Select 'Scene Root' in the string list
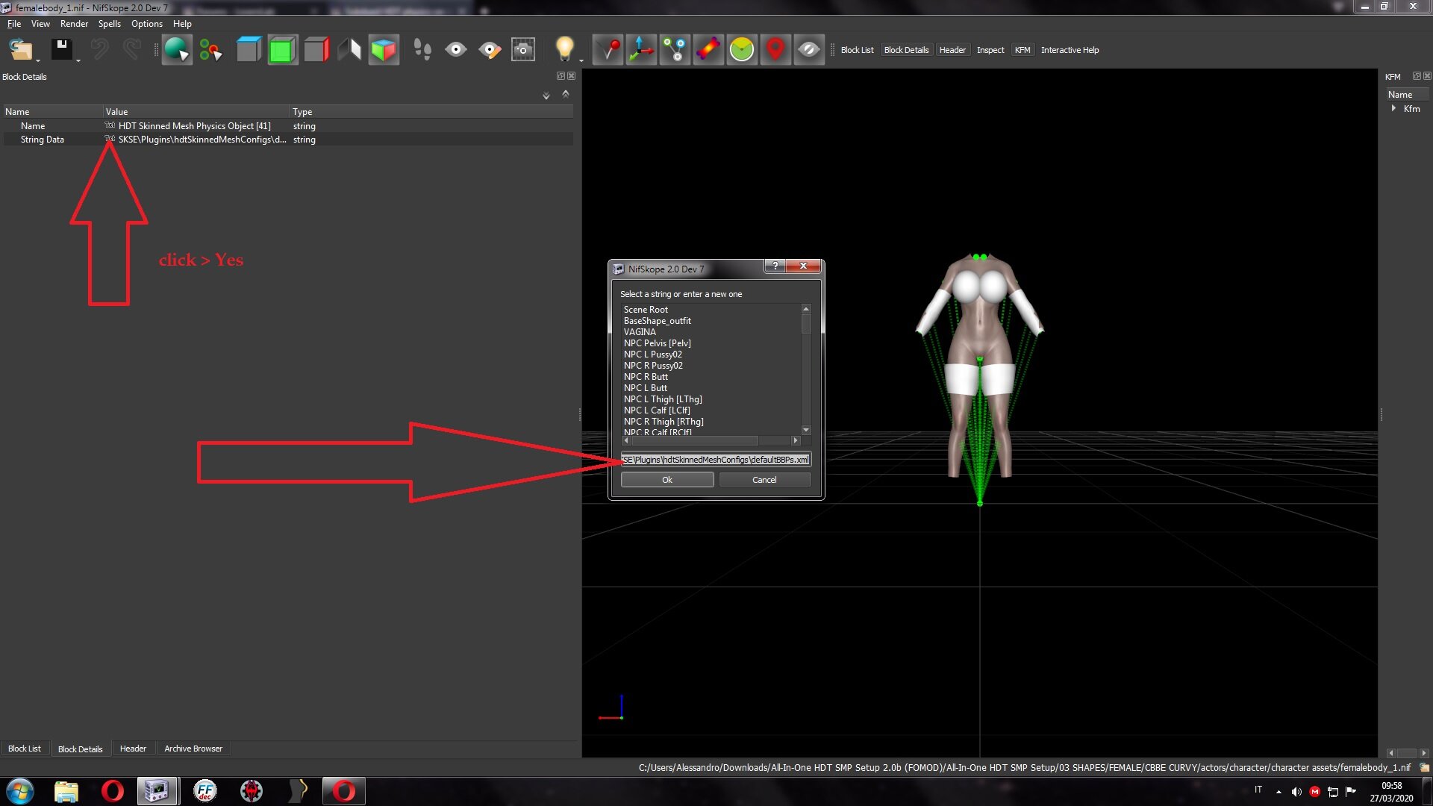Viewport: 1433px width, 806px height. (646, 310)
